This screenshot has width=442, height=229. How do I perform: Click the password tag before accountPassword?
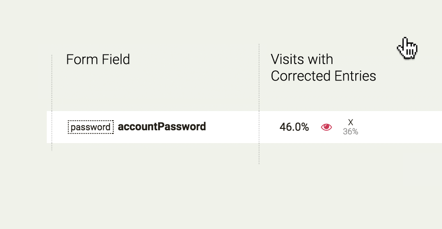tap(91, 127)
